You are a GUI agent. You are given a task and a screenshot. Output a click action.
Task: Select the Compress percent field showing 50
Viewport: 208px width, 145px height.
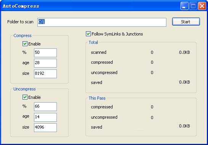45,53
